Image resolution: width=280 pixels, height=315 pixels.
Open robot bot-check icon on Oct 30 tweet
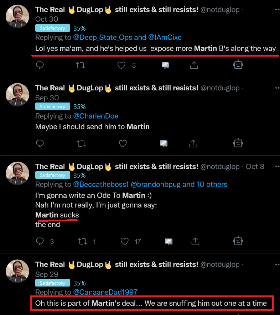coord(238,65)
